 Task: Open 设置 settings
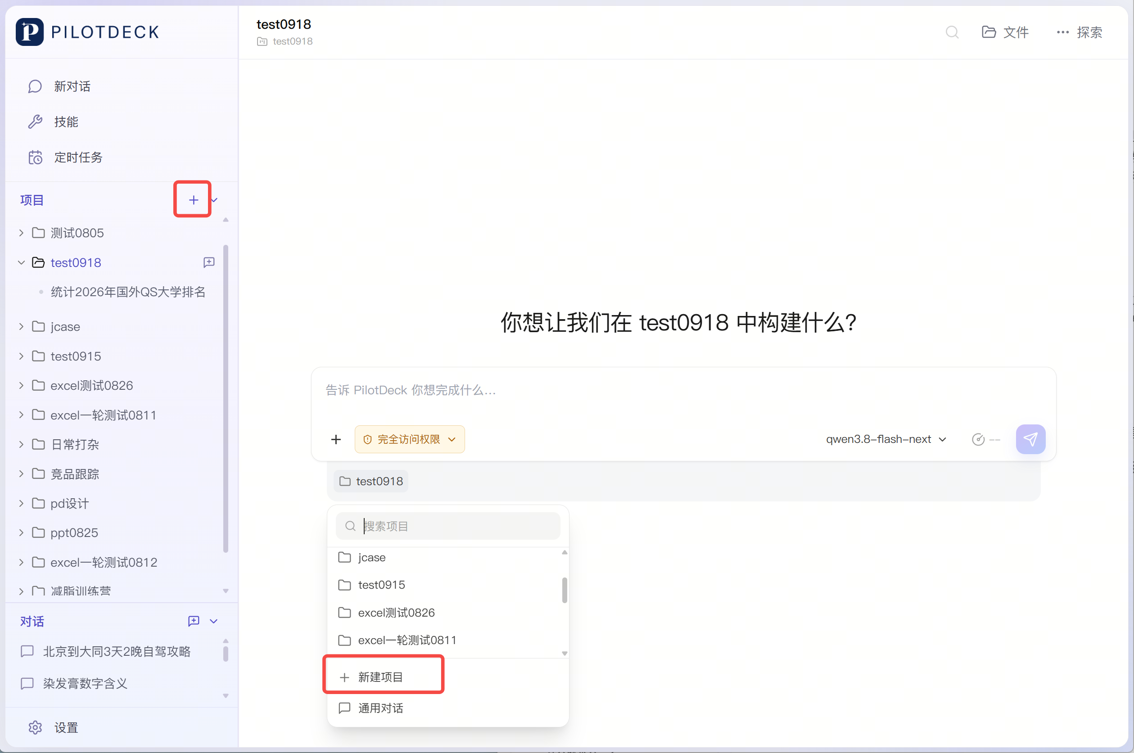(x=66, y=727)
